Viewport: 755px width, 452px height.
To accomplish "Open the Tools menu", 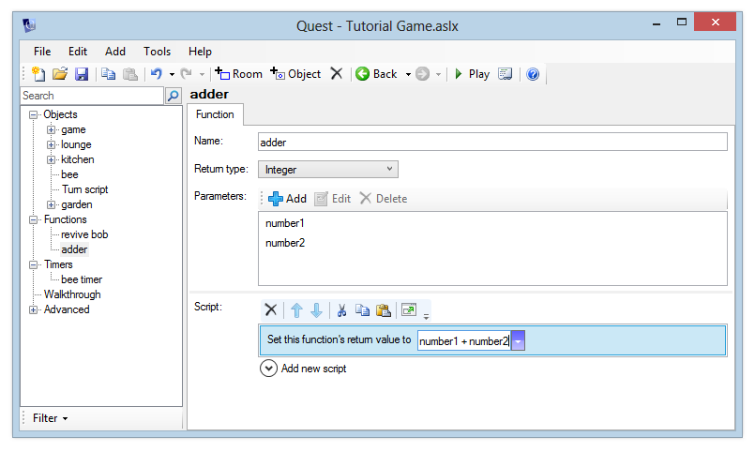I will [x=157, y=52].
